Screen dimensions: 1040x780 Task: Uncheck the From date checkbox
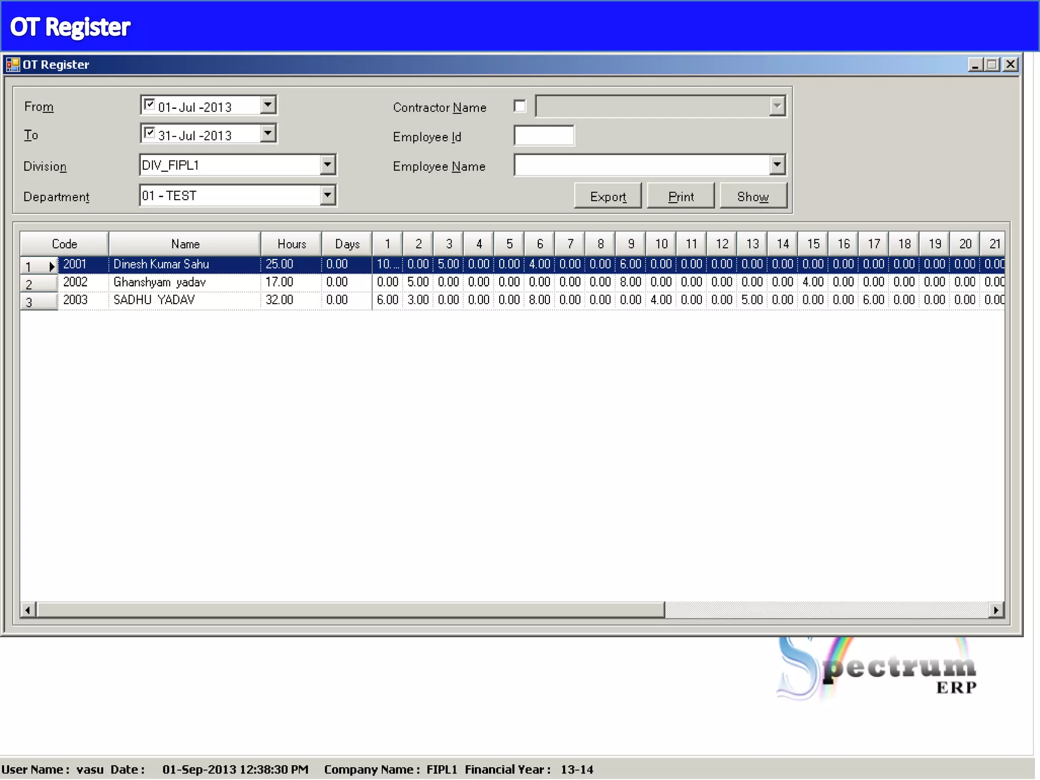[x=149, y=105]
